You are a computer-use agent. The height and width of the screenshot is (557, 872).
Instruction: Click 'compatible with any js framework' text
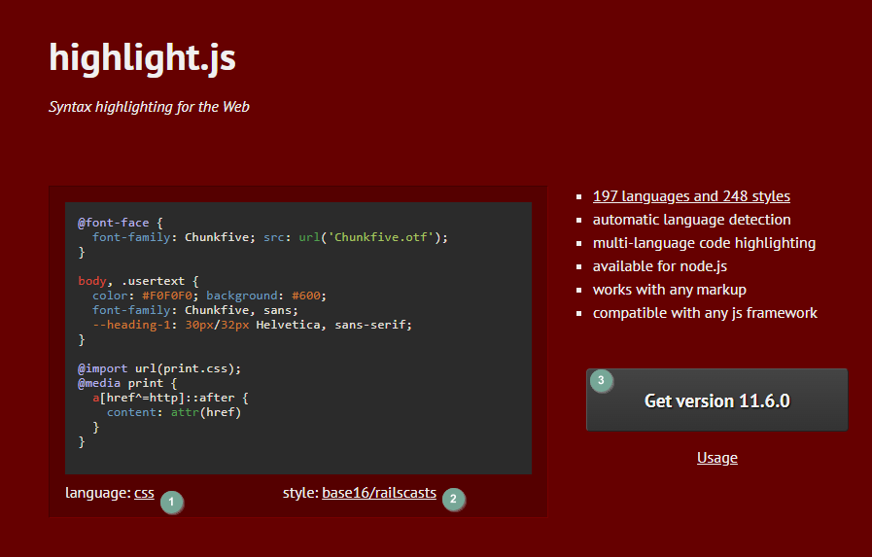705,313
